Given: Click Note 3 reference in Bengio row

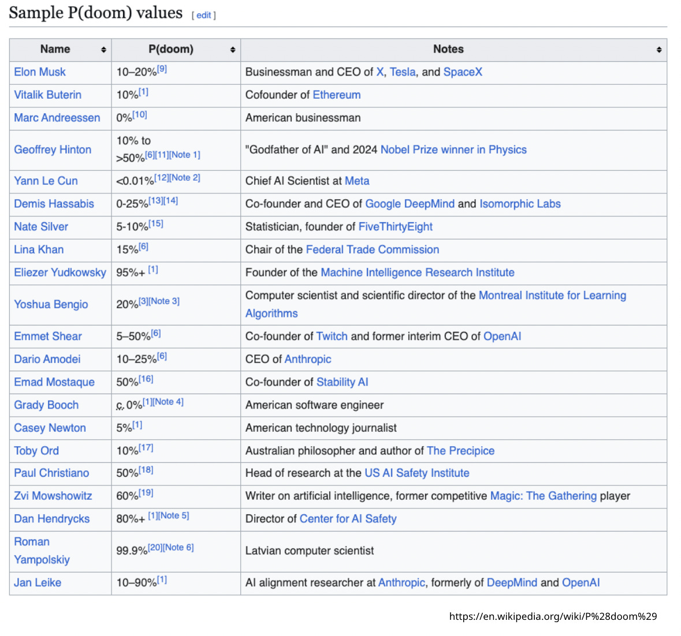Looking at the screenshot, I should pos(163,301).
